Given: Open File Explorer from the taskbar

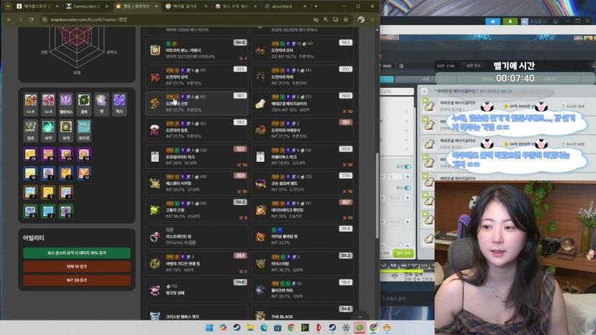Looking at the screenshot, I should (250, 327).
